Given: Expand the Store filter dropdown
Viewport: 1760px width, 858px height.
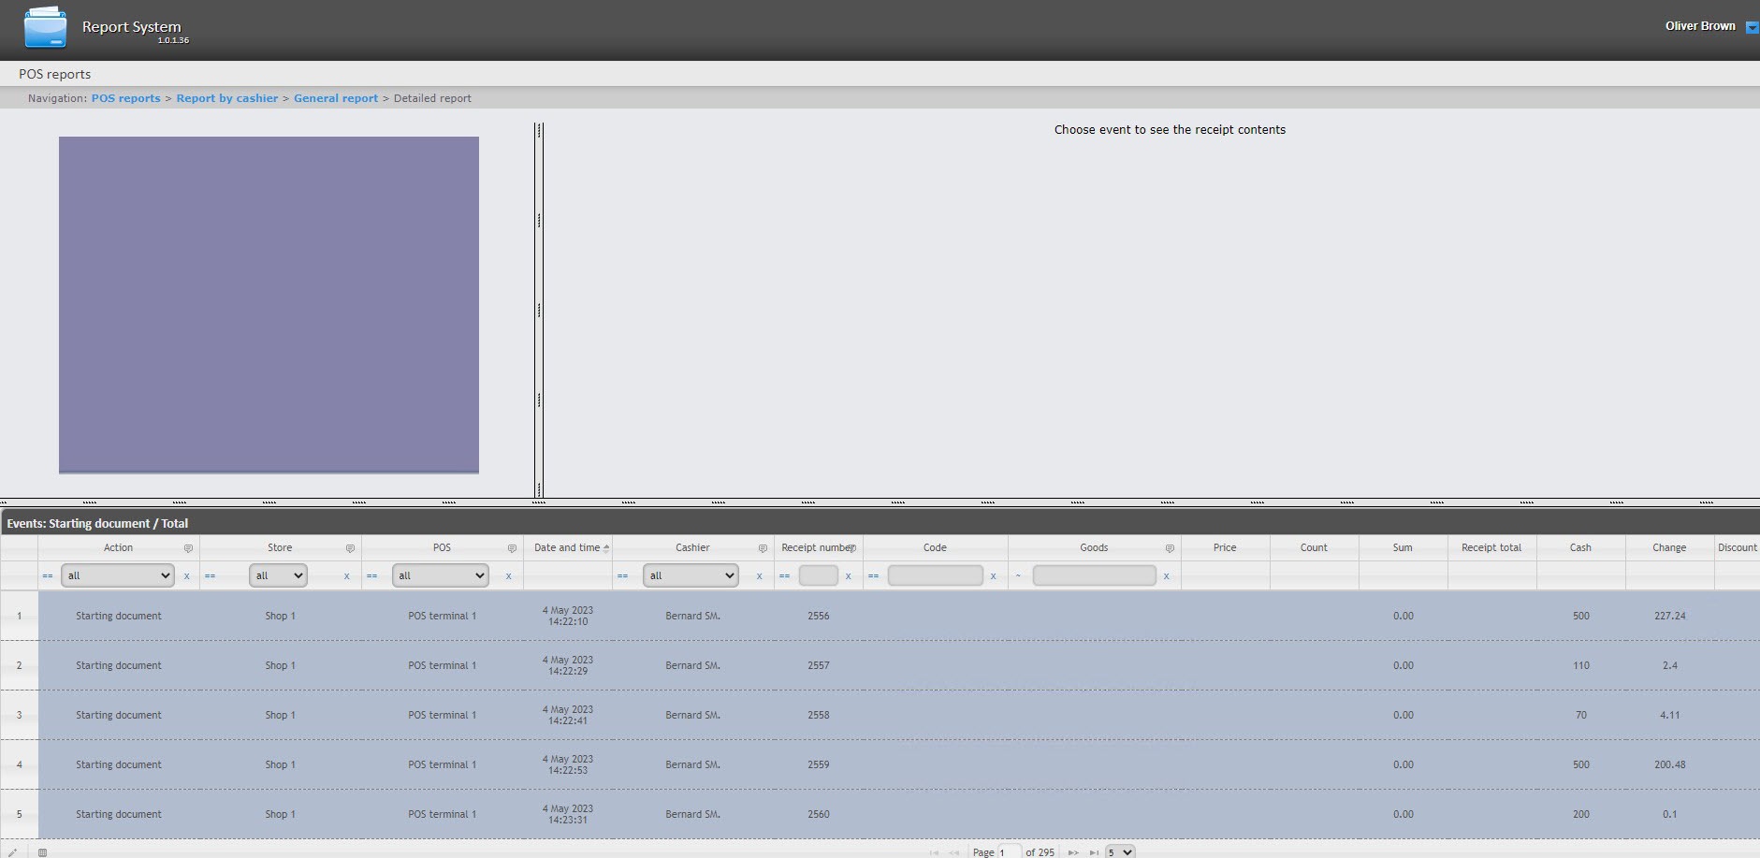Looking at the screenshot, I should [x=278, y=575].
